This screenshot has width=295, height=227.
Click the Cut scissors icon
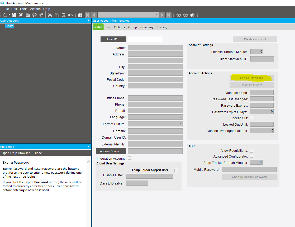pyautogui.click(x=50, y=15)
